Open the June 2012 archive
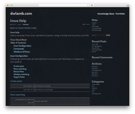The height and width of the screenshot is (114, 135). 95,72
